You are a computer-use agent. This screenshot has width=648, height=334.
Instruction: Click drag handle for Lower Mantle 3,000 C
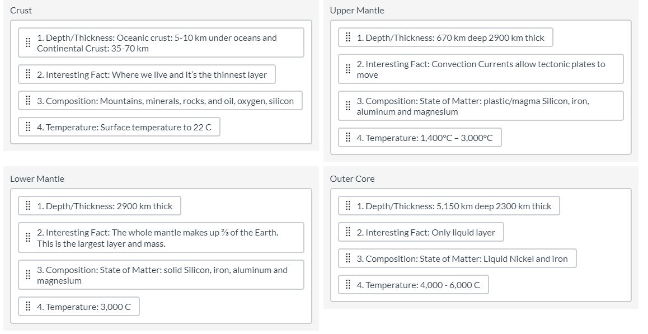(x=28, y=307)
